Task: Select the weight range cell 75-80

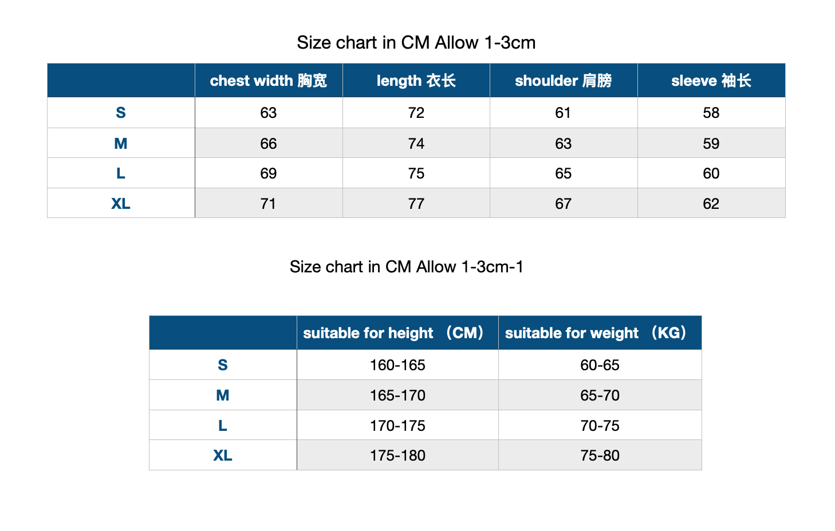Action: (x=600, y=455)
